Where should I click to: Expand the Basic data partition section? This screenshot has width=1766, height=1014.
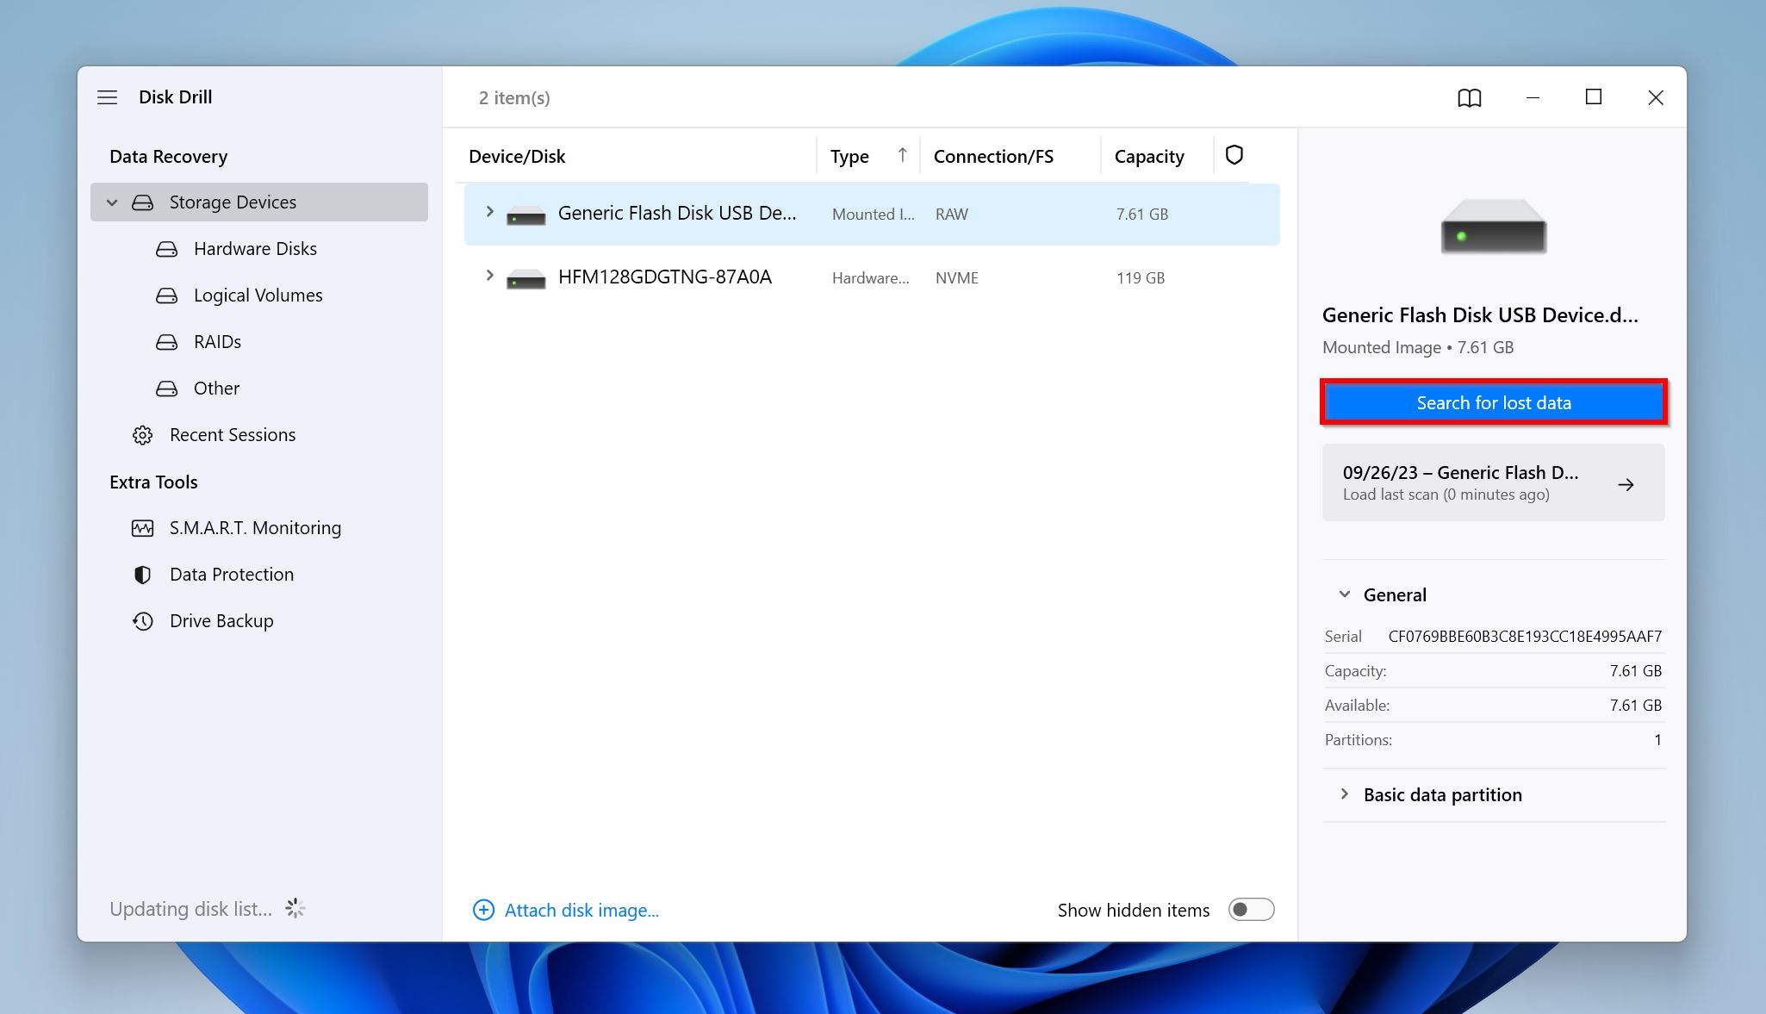point(1345,793)
